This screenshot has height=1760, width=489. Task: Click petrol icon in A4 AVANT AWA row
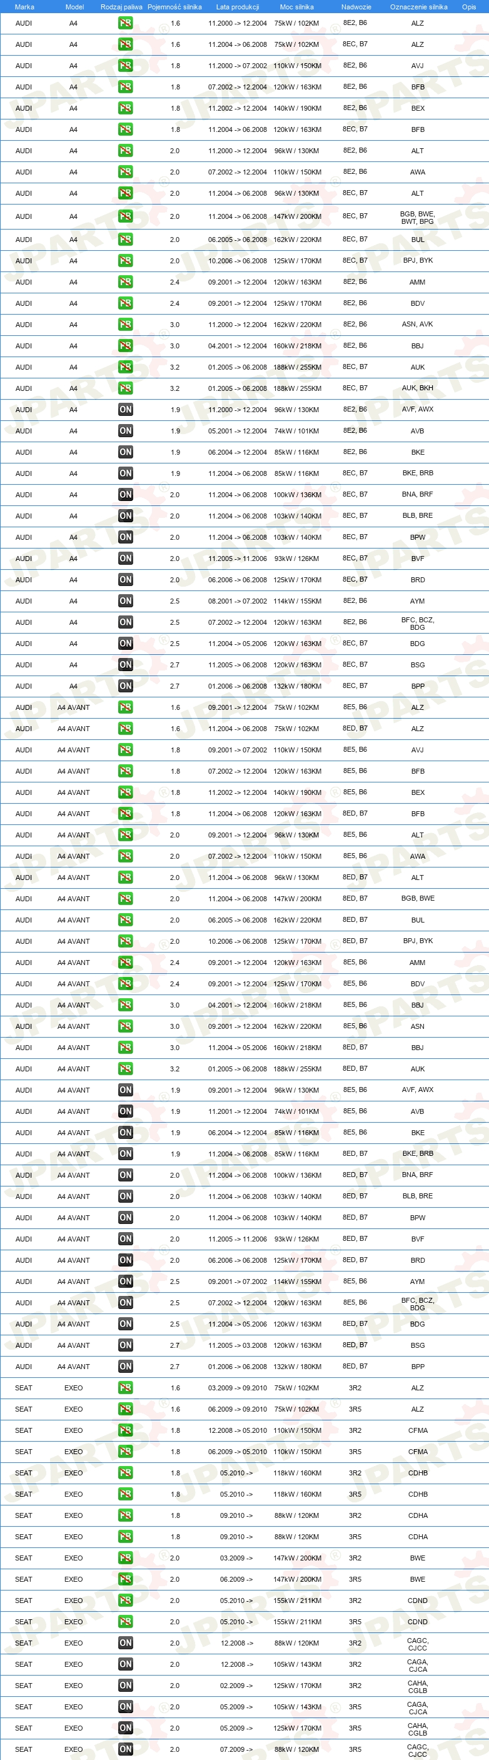125,856
